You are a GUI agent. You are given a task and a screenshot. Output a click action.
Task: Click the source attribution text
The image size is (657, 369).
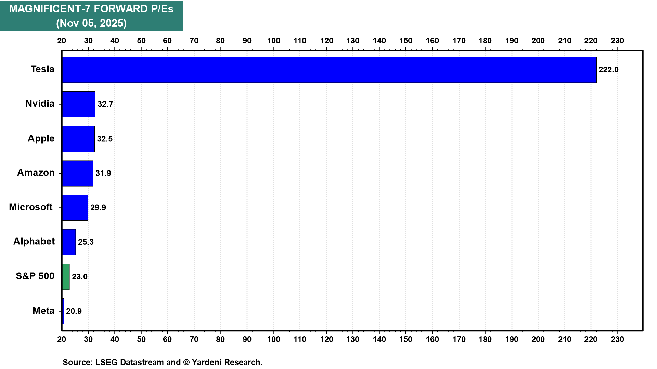pyautogui.click(x=162, y=362)
